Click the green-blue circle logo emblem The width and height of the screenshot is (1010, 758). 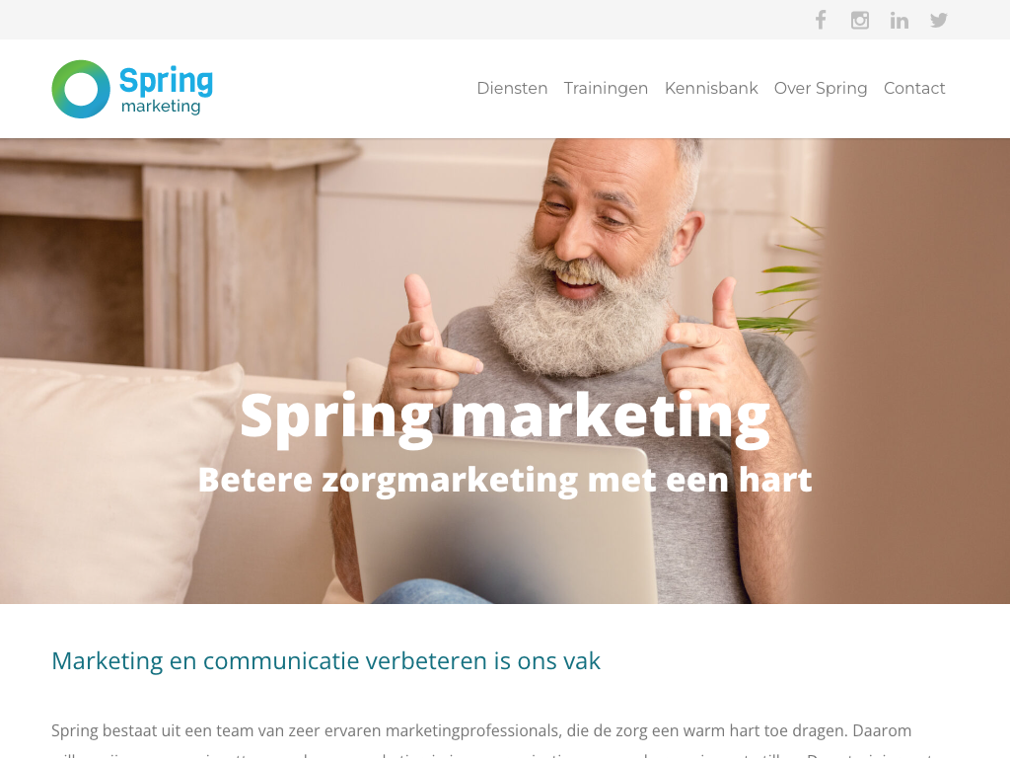point(81,89)
